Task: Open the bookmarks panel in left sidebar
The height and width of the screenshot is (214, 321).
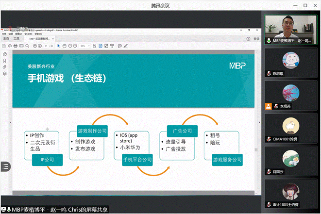Action: pos(4,61)
